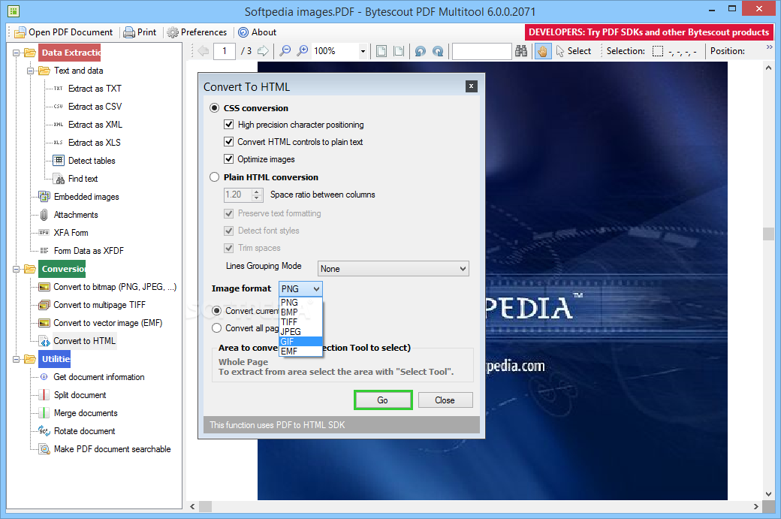The image size is (781, 519).
Task: Toggle Preserve text formatting checkbox
Action: click(x=228, y=213)
